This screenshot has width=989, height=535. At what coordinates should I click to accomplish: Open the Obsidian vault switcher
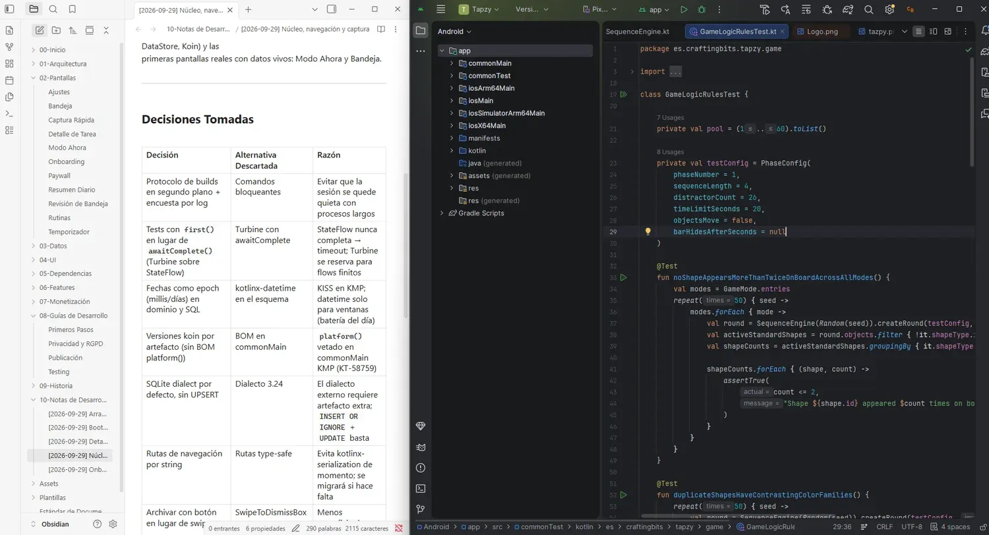55,524
